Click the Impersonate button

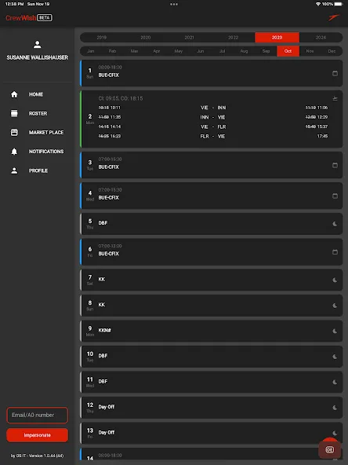[38, 435]
